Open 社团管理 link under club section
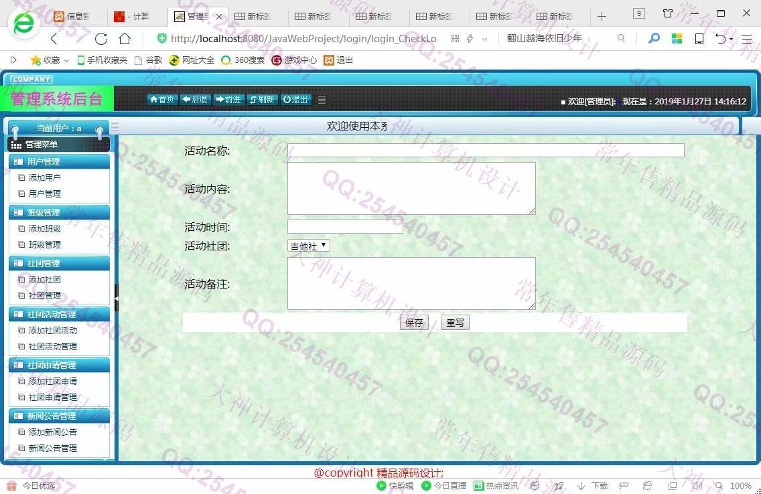The image size is (761, 494). [45, 296]
